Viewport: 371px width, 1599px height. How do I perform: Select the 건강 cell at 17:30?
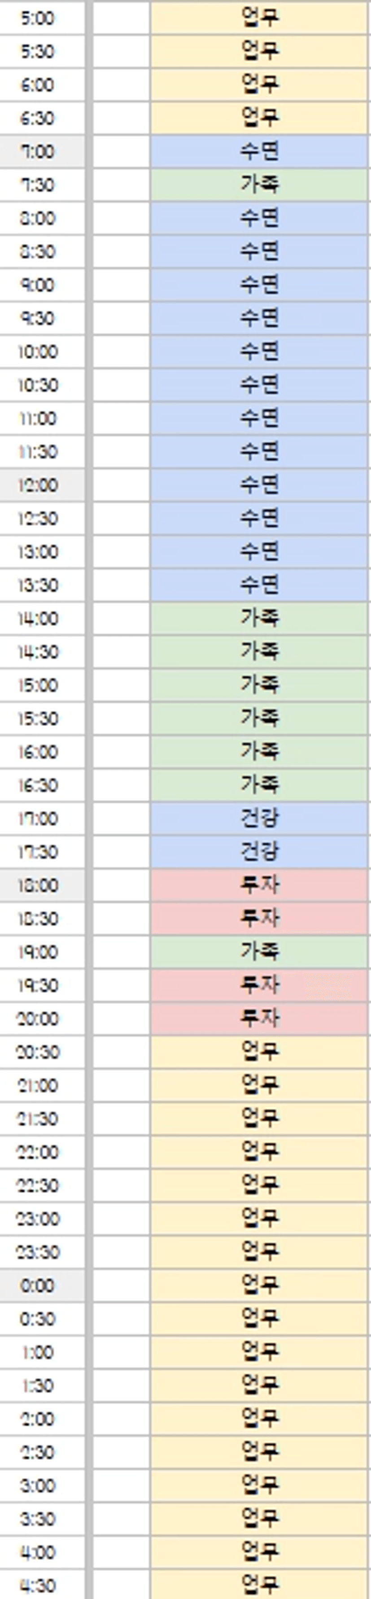point(259,852)
